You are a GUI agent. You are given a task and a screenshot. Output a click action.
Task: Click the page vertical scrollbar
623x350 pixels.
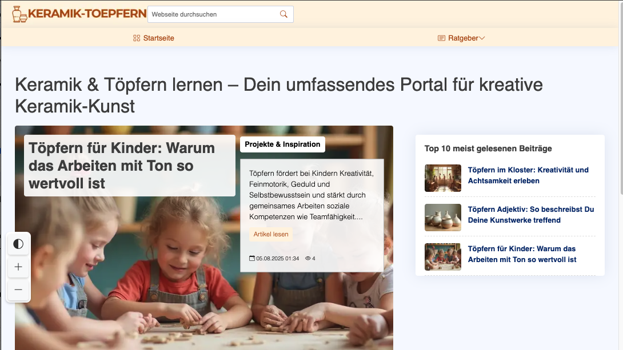[x=619, y=114]
